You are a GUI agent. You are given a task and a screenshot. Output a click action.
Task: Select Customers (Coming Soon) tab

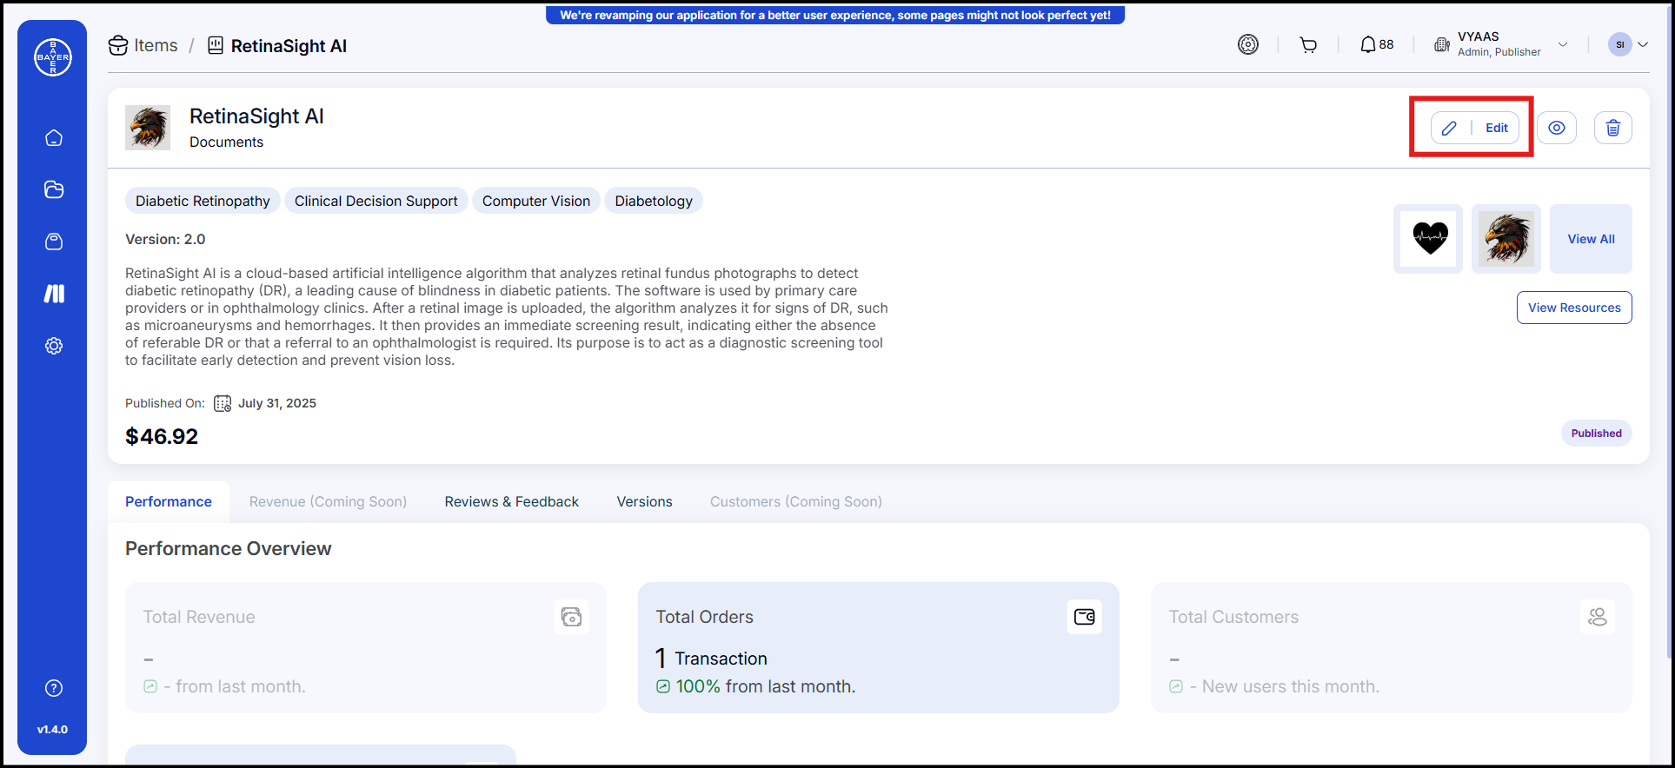[x=796, y=501]
